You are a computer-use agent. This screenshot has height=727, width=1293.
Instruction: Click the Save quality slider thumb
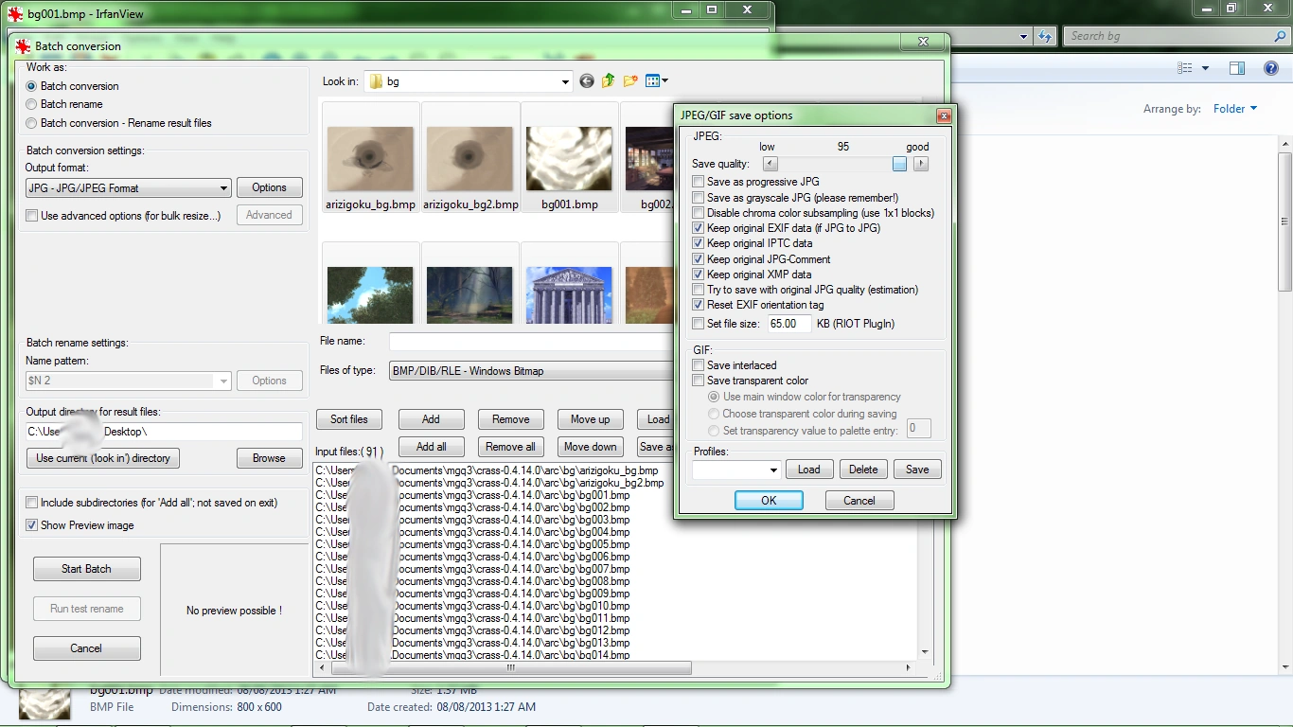click(899, 164)
